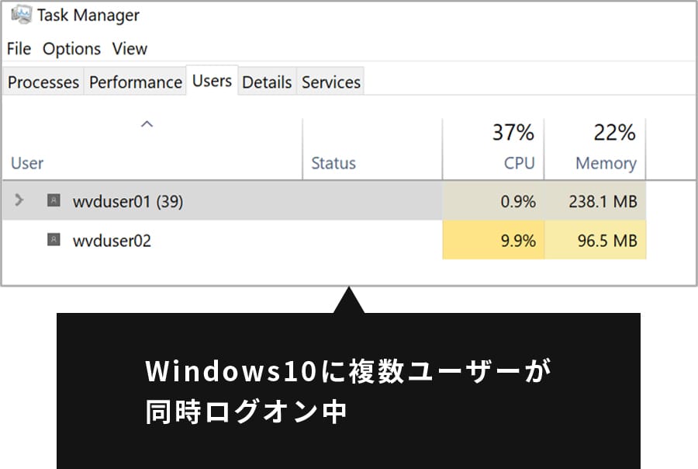This screenshot has width=698, height=469.
Task: Click the Task Manager app icon
Action: click(22, 15)
